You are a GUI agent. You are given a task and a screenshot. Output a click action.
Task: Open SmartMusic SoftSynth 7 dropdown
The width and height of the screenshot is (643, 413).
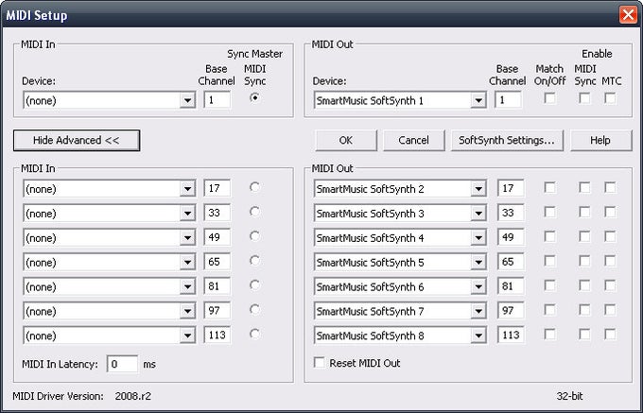pos(400,311)
